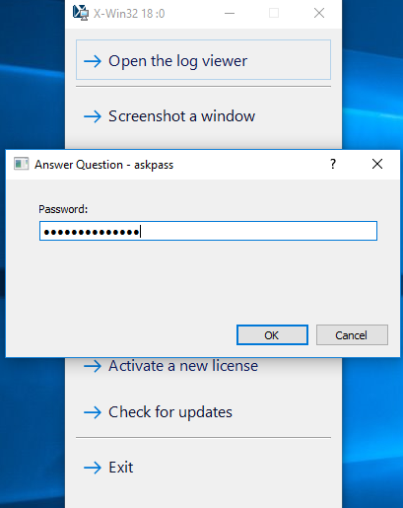Click the 'Answer Question - askpass' title text

click(103, 165)
